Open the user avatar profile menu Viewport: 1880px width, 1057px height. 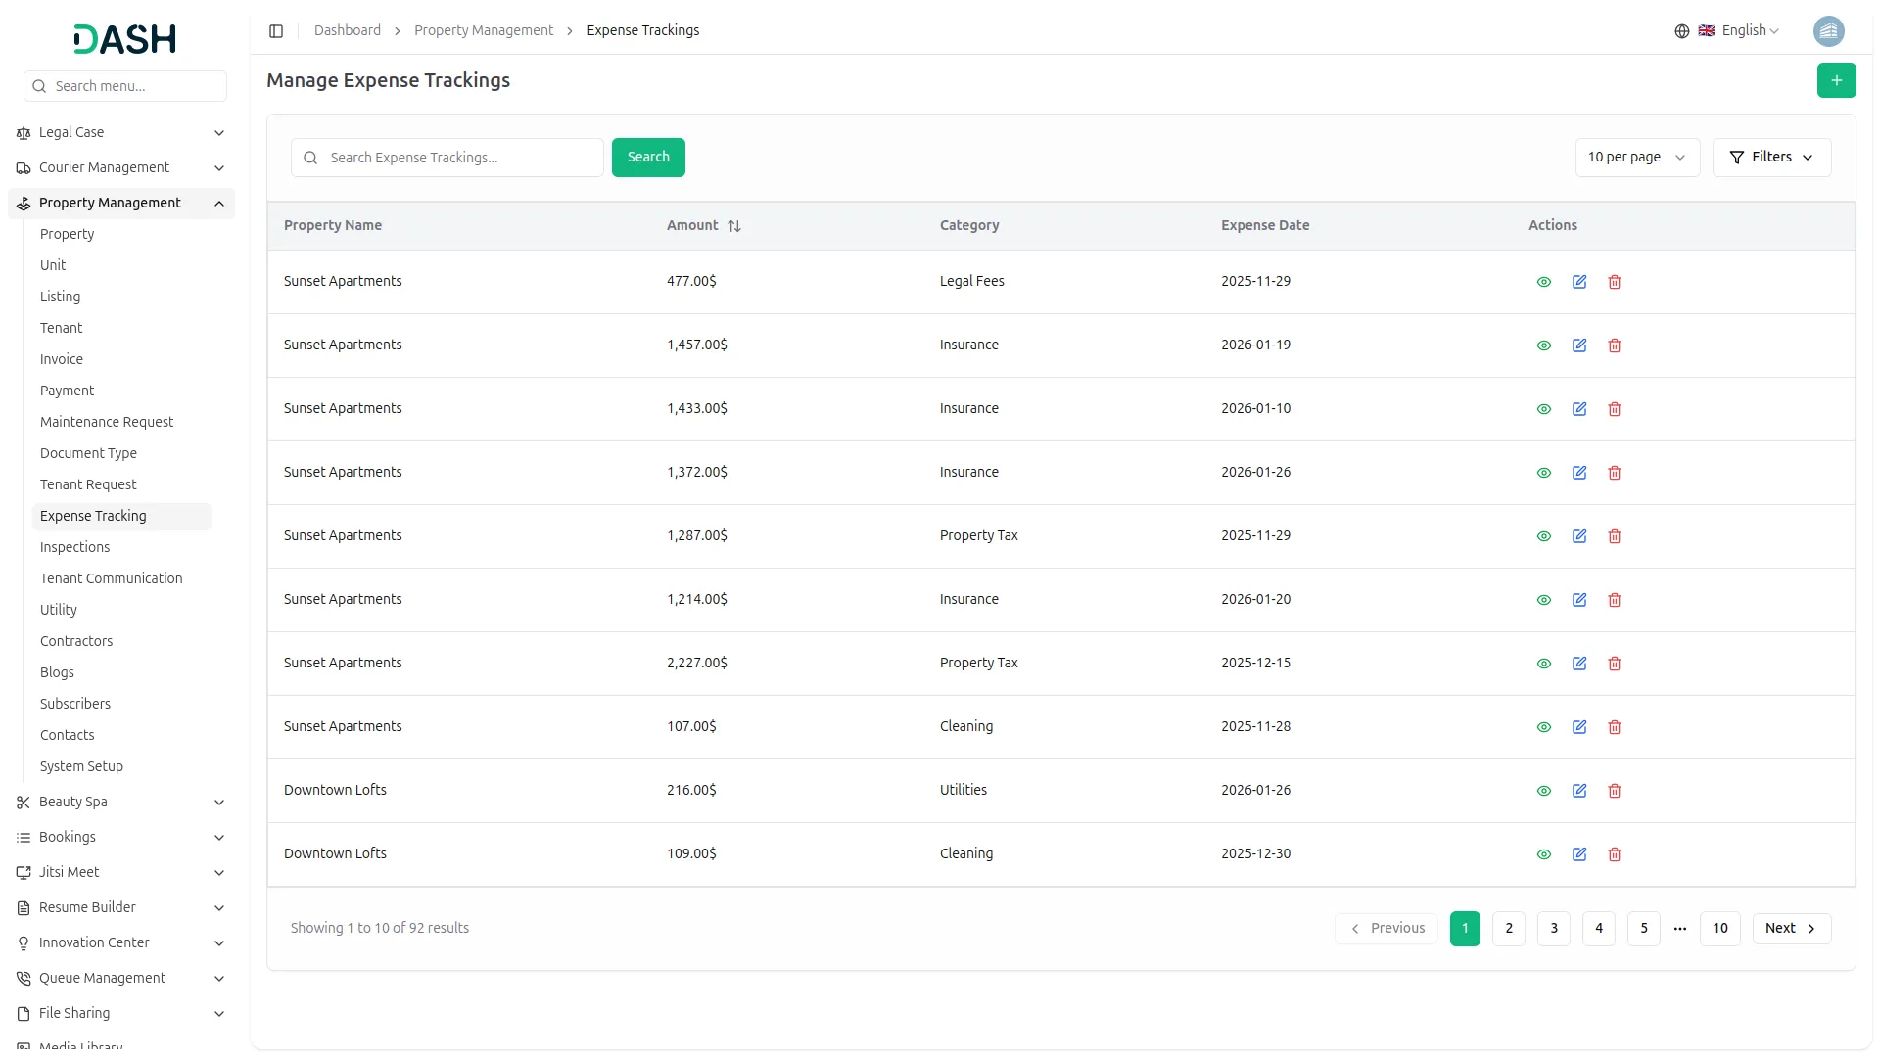(1828, 31)
